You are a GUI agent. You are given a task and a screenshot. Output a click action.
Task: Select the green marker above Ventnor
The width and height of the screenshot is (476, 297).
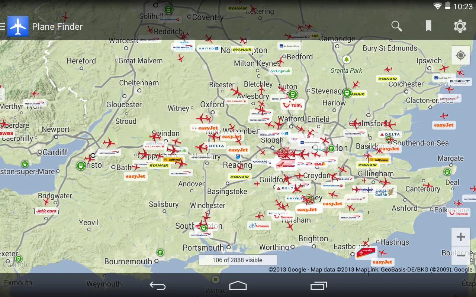click(x=216, y=279)
